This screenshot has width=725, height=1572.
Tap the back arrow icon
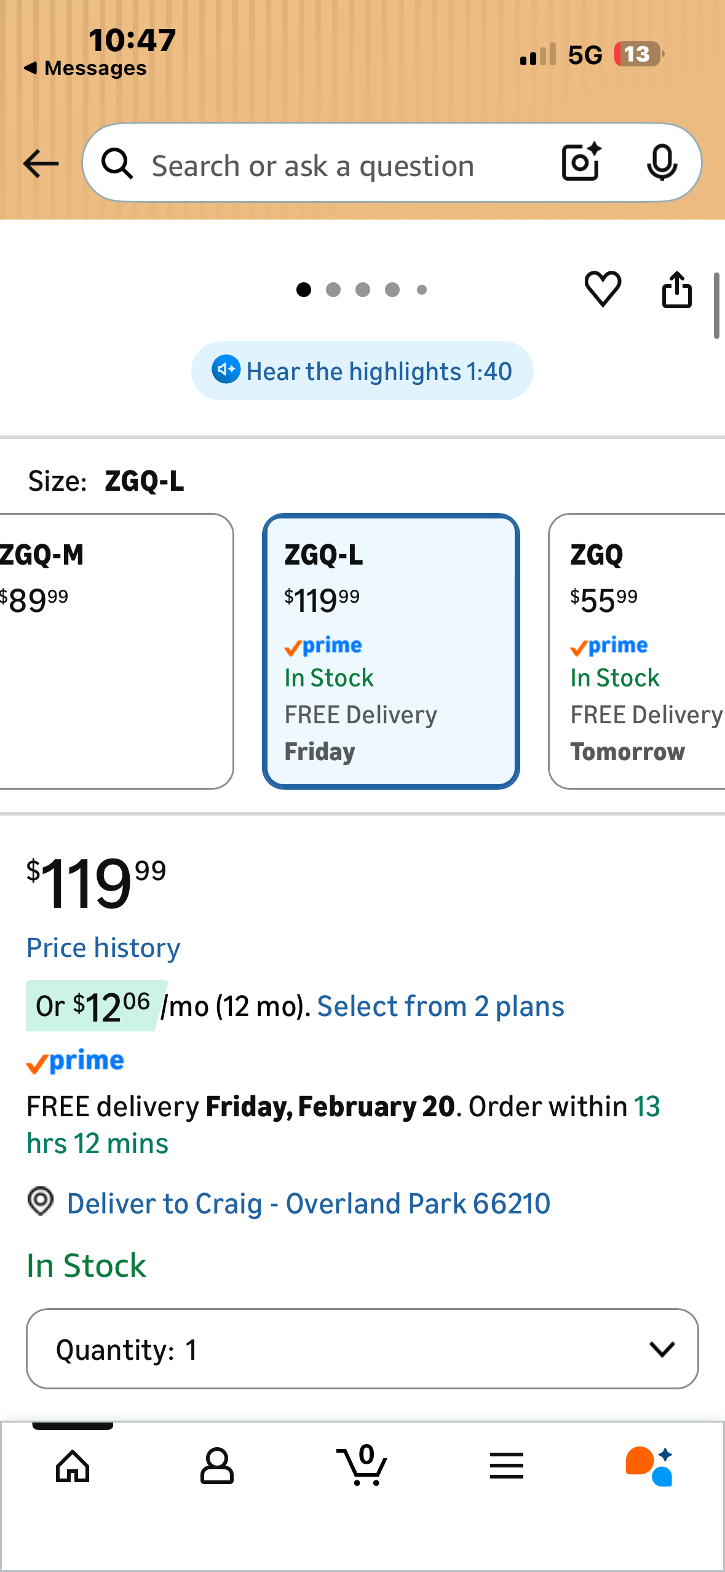[41, 164]
